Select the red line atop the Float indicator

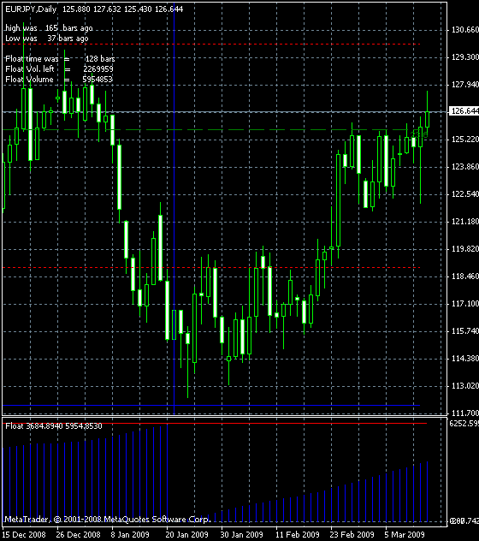[x=215, y=423]
